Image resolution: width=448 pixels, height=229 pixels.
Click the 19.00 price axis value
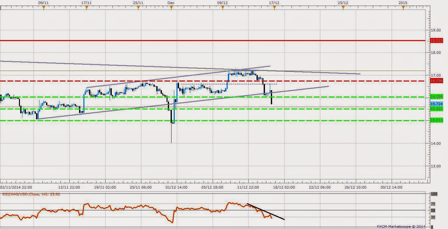click(x=436, y=30)
